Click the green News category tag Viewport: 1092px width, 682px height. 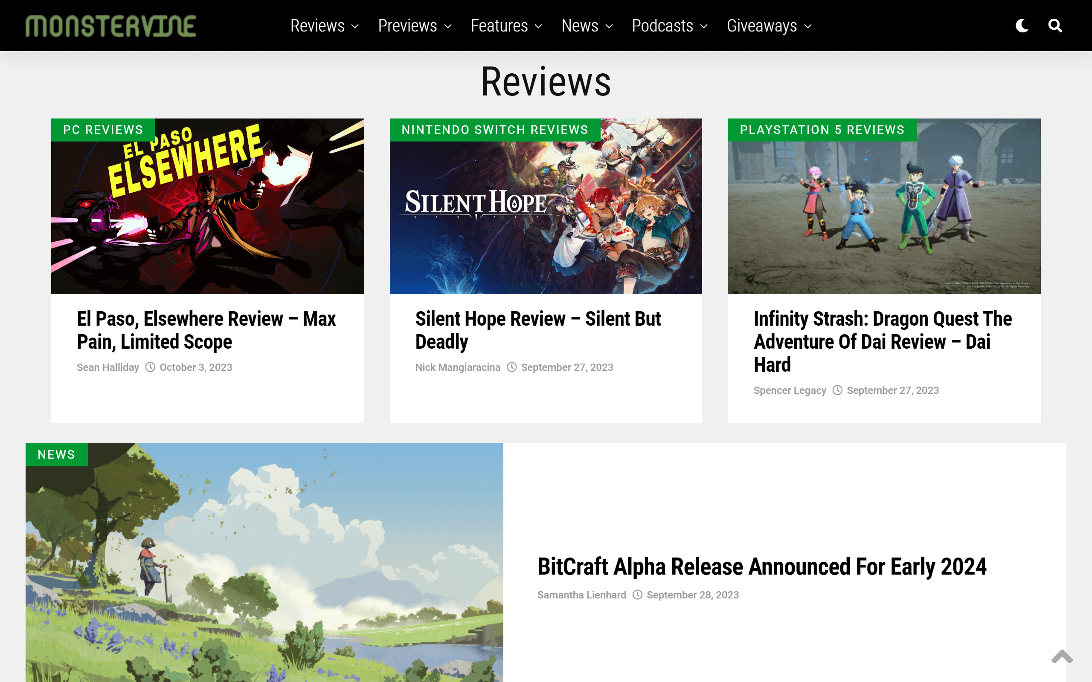(x=56, y=455)
